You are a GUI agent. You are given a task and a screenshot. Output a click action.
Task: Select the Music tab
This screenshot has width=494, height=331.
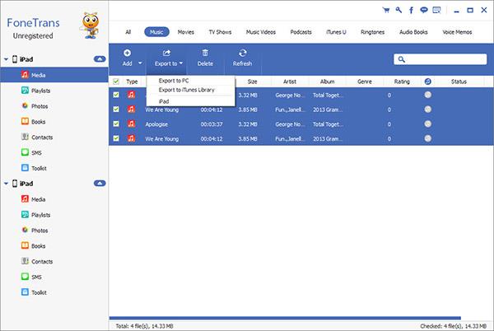point(156,32)
